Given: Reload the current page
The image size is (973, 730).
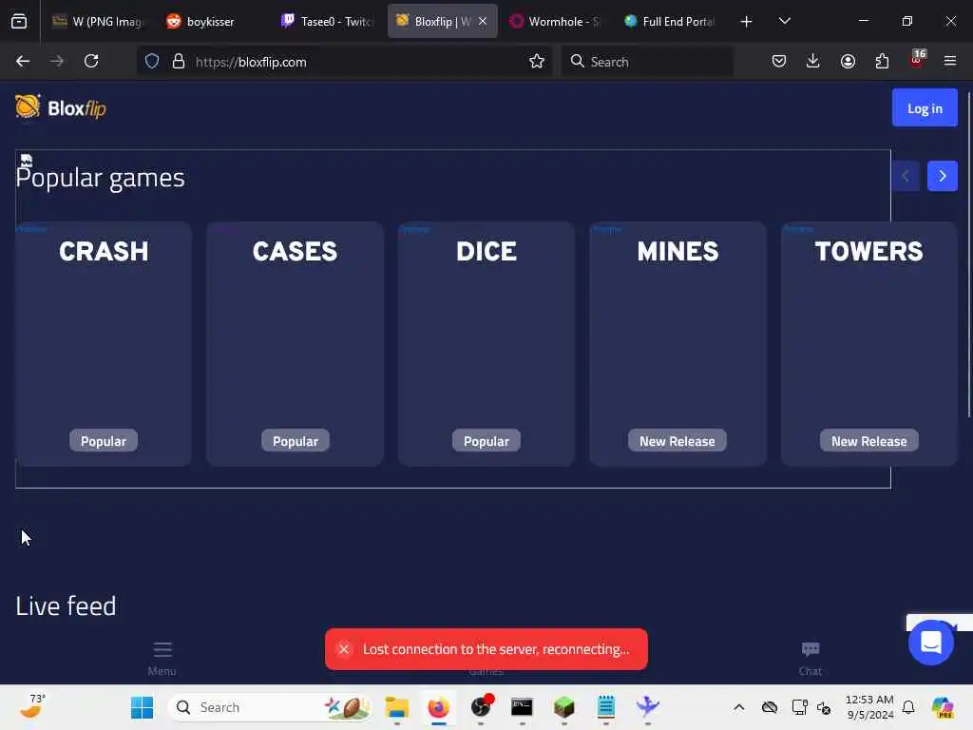Looking at the screenshot, I should click(x=91, y=61).
